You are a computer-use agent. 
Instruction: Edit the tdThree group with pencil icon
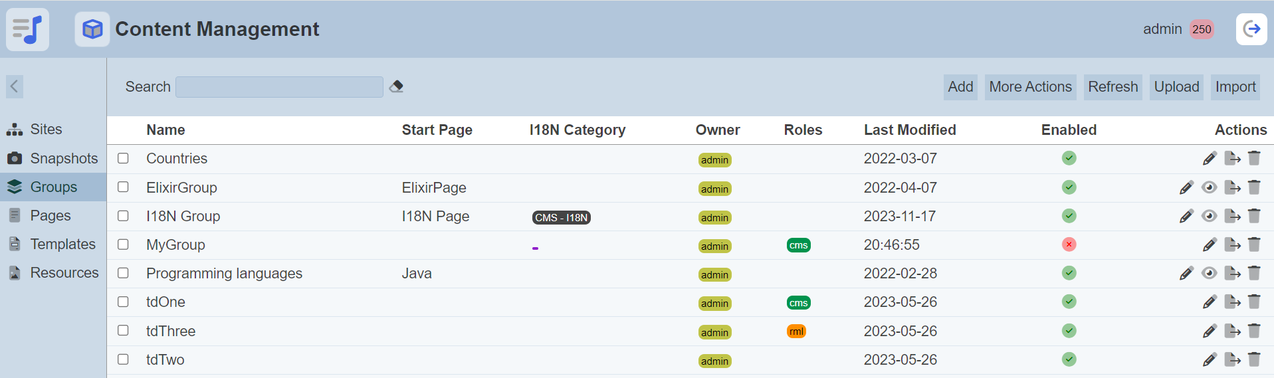(x=1210, y=331)
